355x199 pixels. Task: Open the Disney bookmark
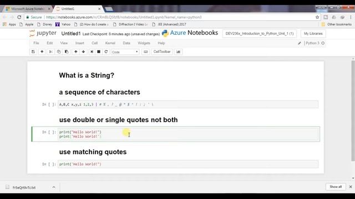(45, 24)
